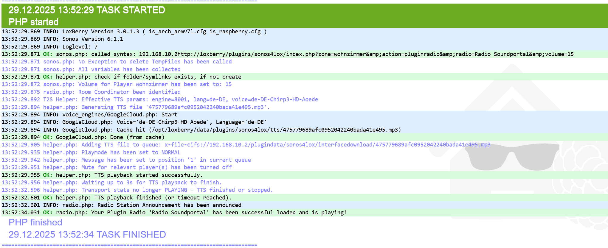Click the 'PHP finished' line
The height and width of the screenshot is (248, 608).
pyautogui.click(x=35, y=222)
